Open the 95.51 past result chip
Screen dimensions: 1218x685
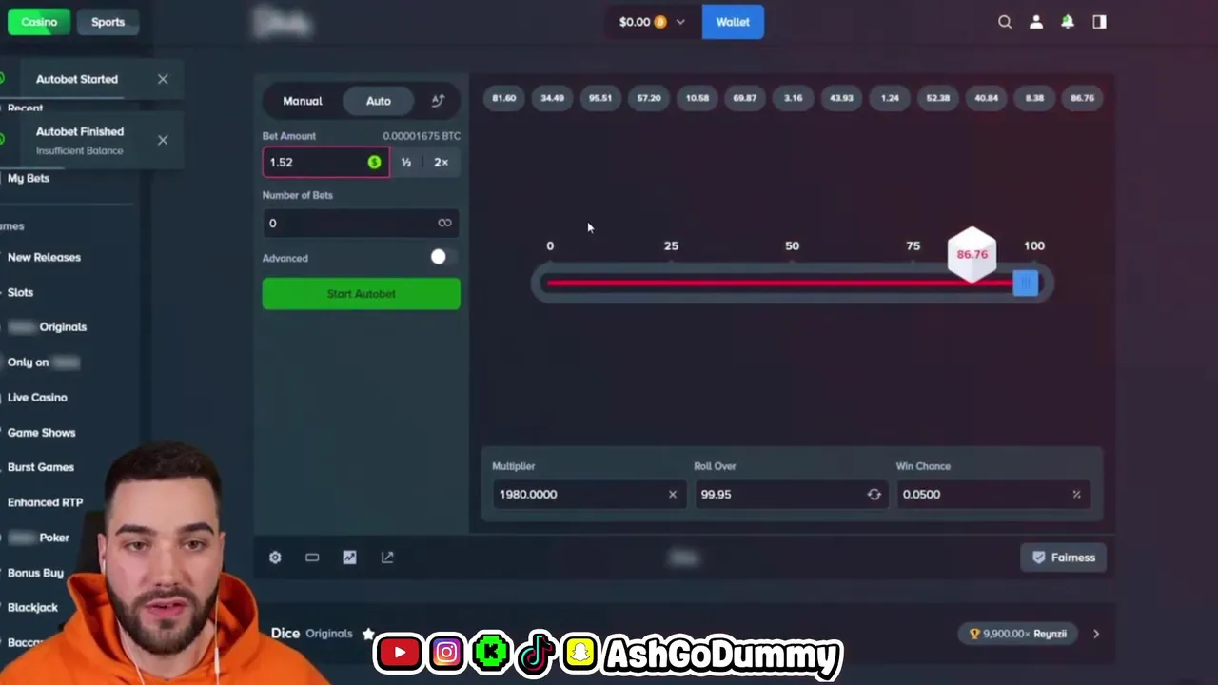point(600,98)
